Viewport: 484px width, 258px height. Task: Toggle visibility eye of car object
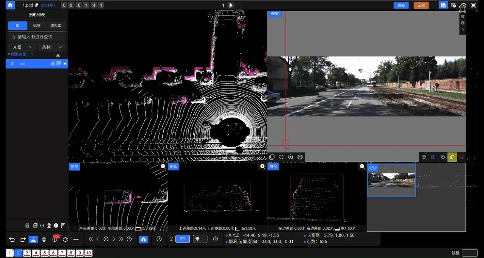[65, 64]
